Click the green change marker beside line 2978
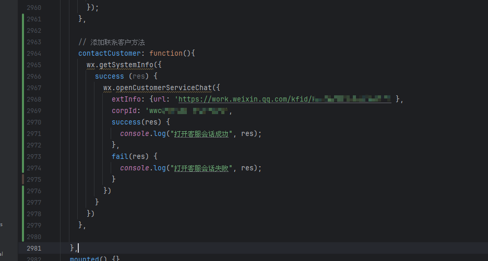 (23, 214)
